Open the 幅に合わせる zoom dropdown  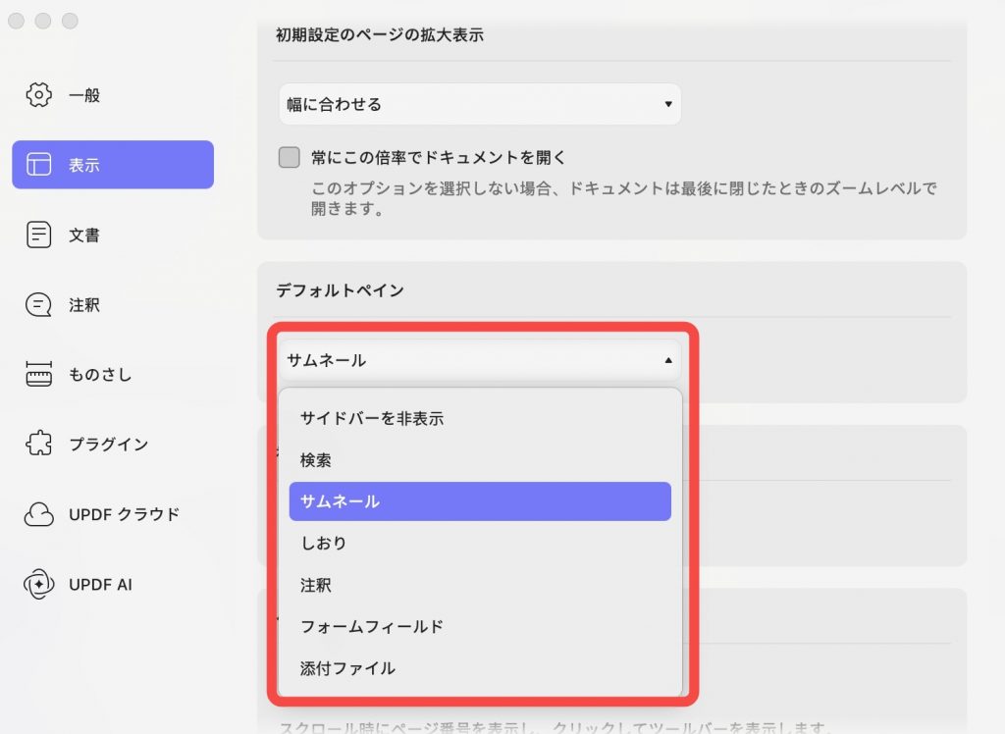479,104
